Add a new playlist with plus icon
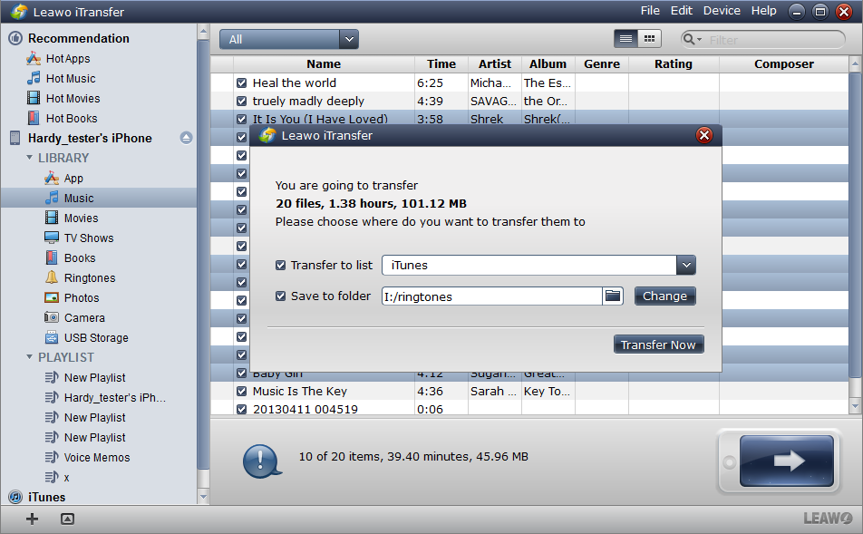This screenshot has height=534, width=863. coord(32,518)
